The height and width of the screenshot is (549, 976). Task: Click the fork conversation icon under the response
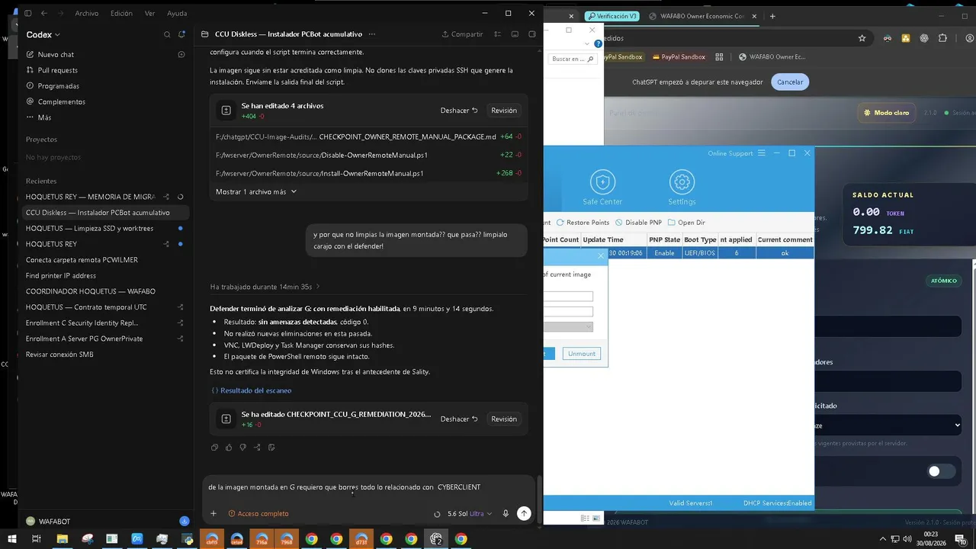click(257, 448)
